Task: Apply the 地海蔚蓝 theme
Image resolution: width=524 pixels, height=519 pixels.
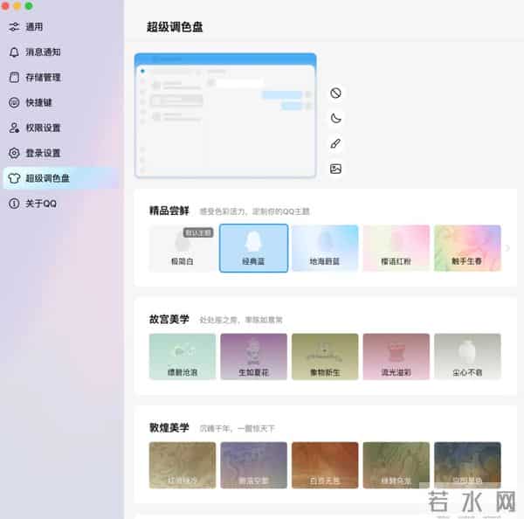Action: pyautogui.click(x=325, y=248)
